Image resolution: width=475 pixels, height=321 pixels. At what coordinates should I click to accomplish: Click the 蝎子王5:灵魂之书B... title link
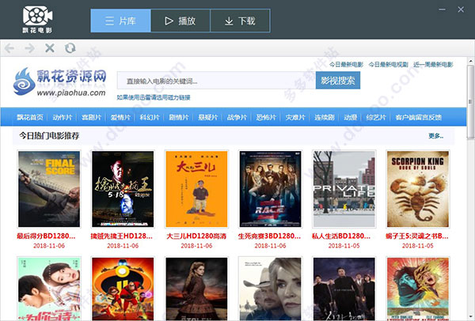tap(417, 236)
